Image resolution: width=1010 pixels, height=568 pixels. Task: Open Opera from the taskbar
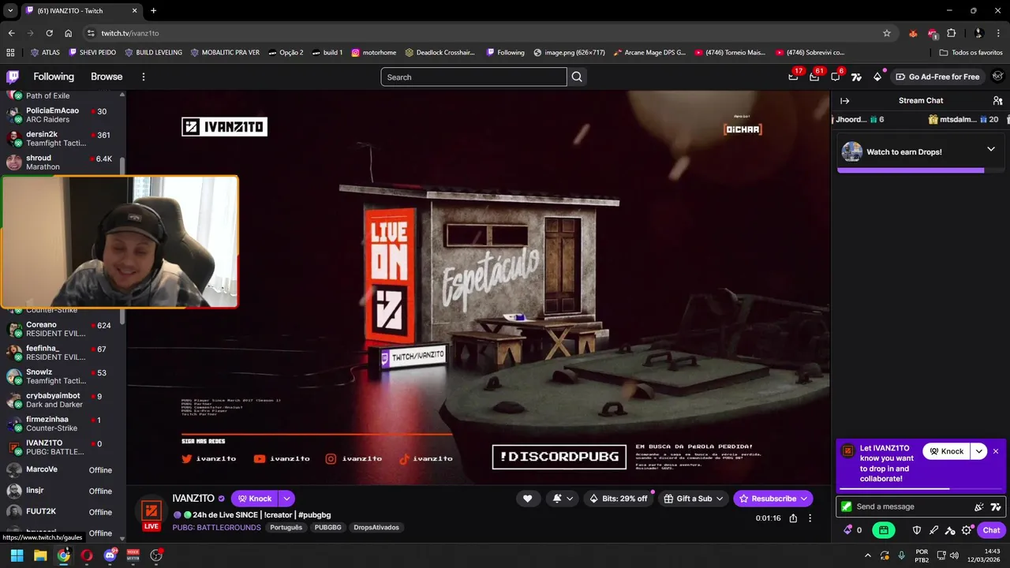click(x=87, y=555)
